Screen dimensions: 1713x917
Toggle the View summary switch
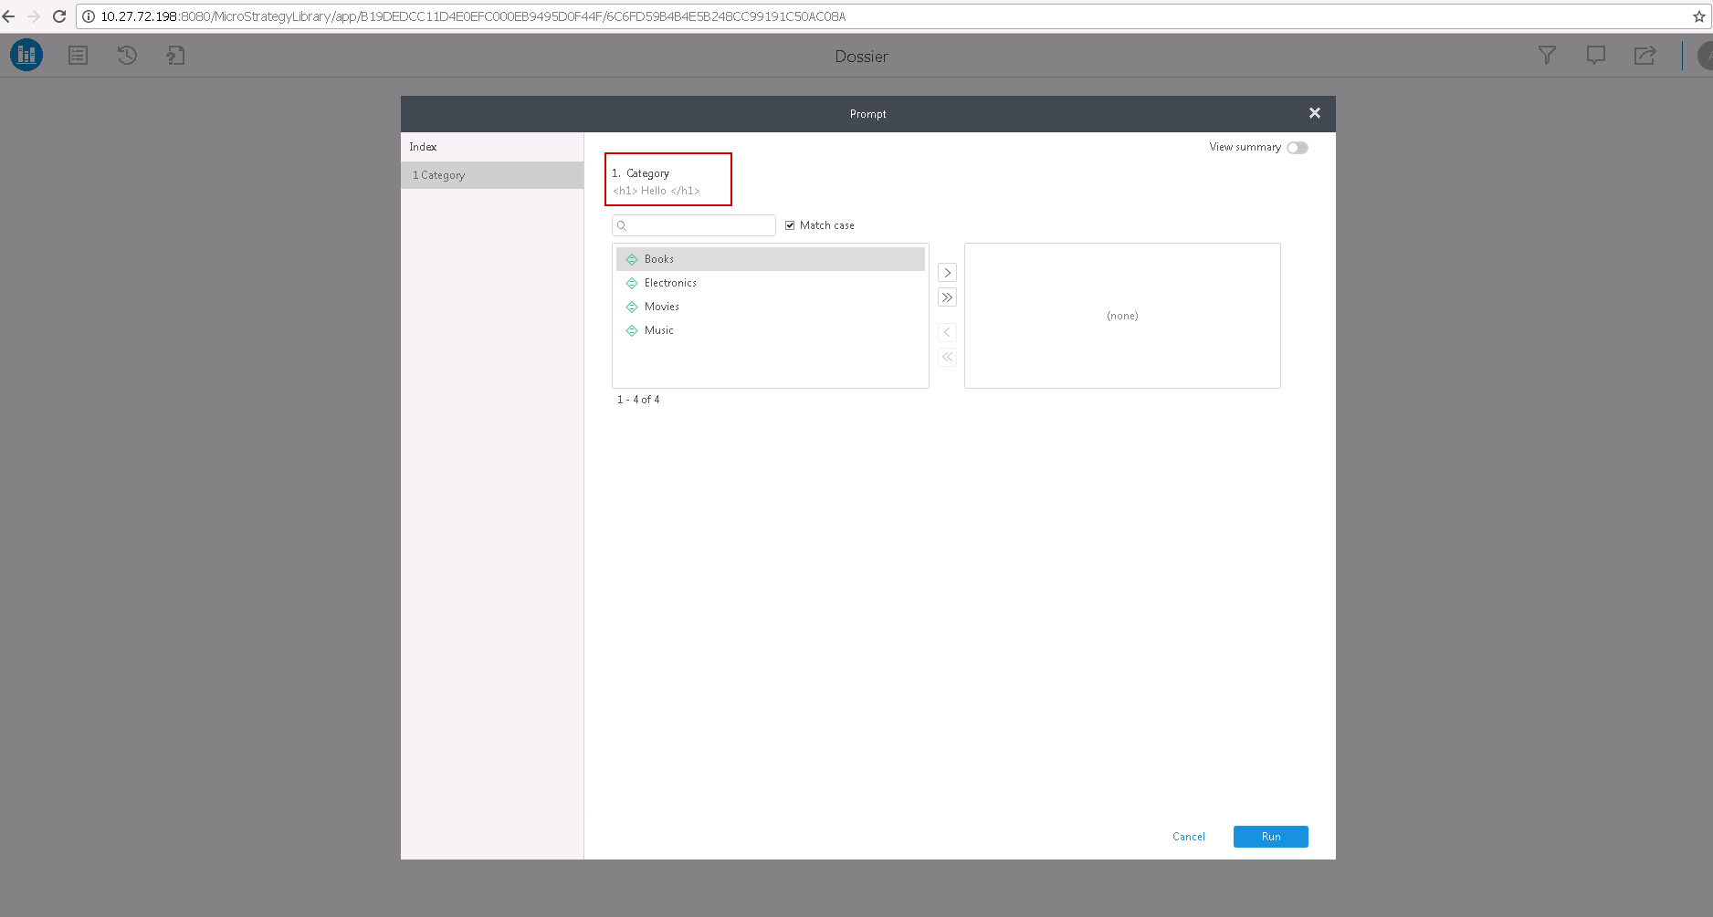[1298, 148]
